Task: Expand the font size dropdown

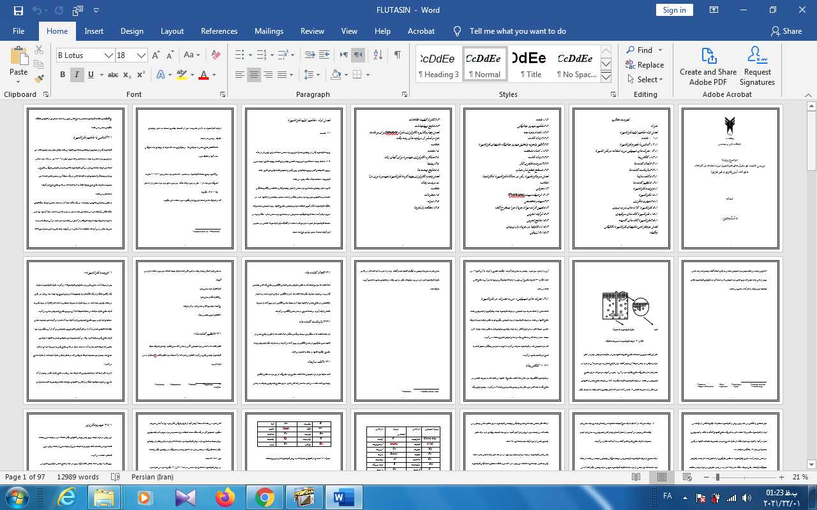Action: [142, 55]
